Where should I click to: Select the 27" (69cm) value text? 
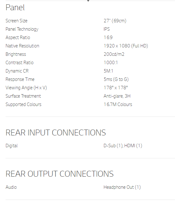(x=115, y=21)
